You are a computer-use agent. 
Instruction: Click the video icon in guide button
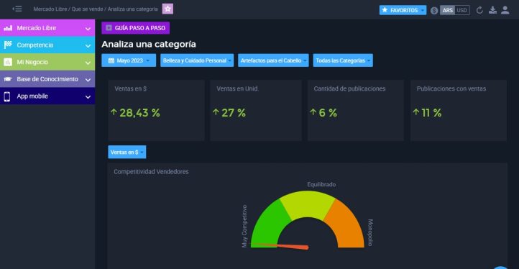pos(109,28)
